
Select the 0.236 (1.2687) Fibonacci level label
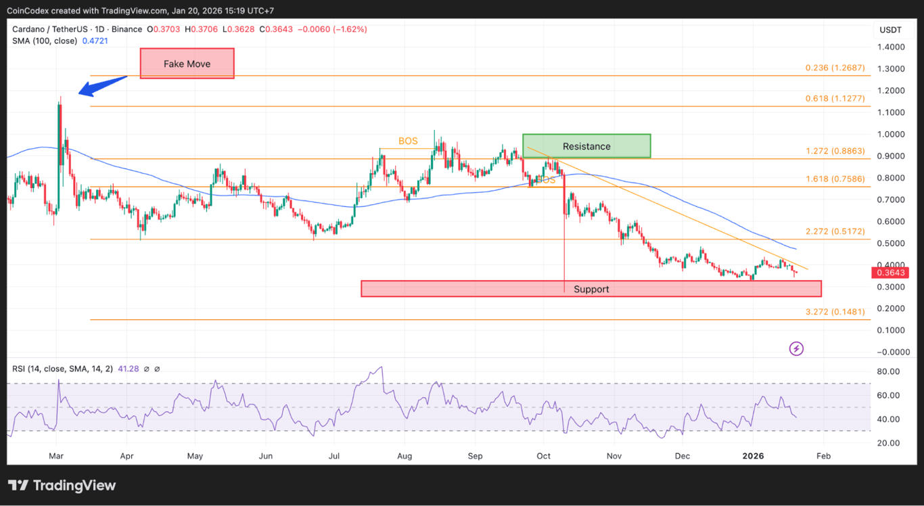click(x=835, y=68)
